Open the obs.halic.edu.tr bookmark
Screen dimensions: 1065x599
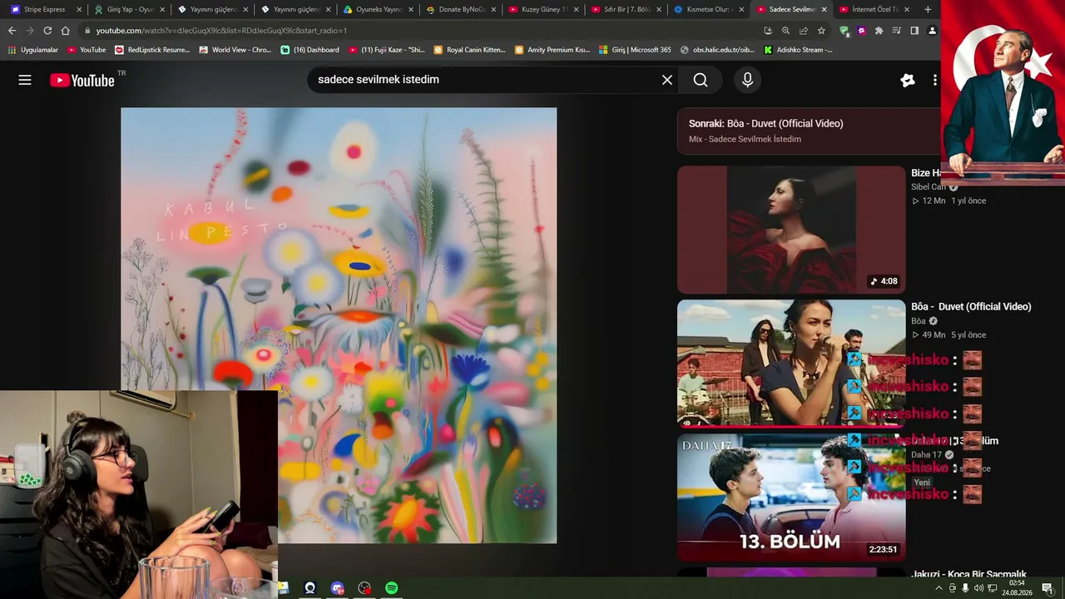[x=717, y=50]
